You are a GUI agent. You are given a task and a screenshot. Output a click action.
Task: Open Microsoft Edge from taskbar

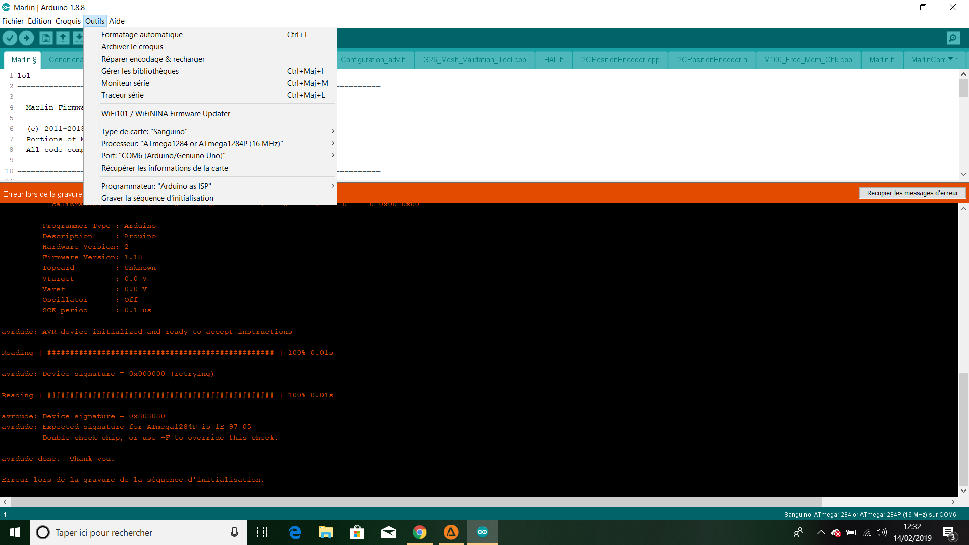coord(295,532)
